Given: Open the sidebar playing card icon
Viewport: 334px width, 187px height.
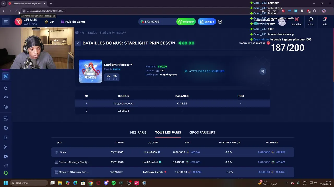Looking at the screenshot, I should coord(6,137).
